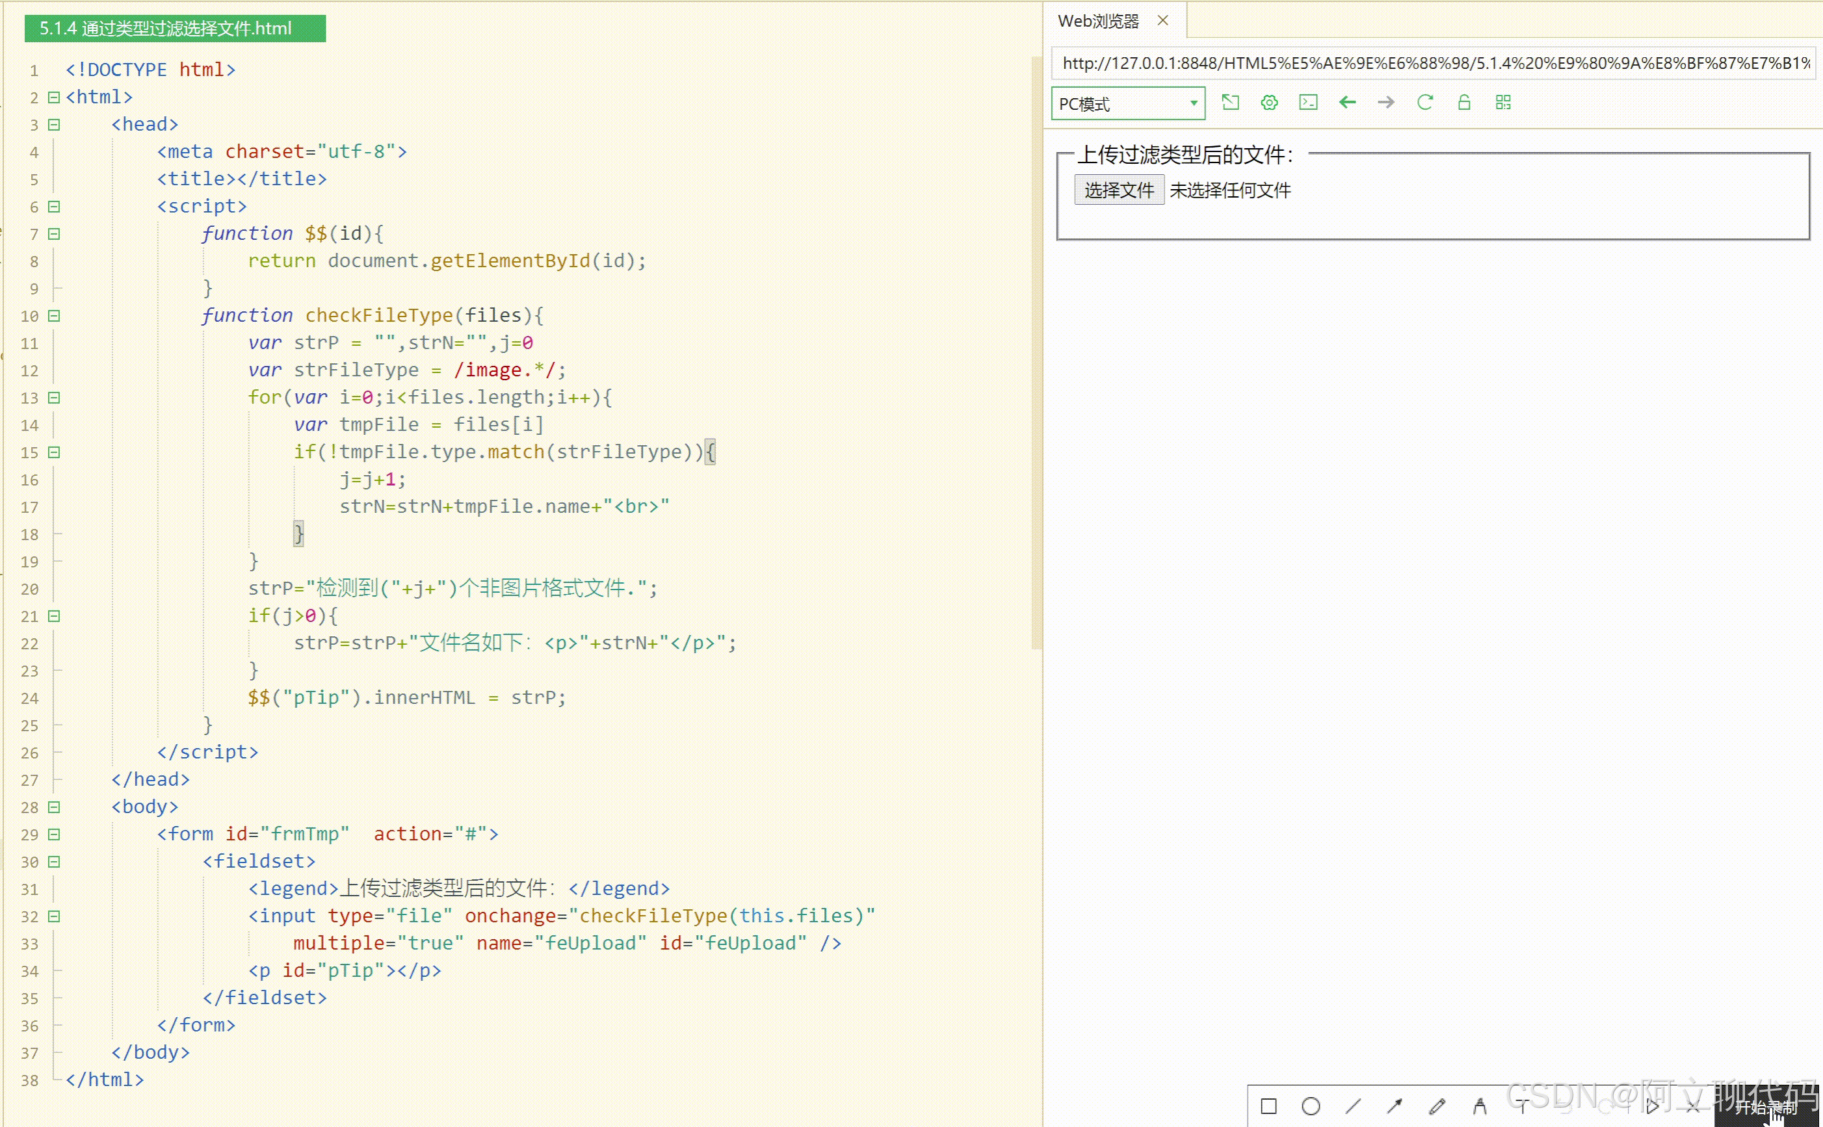1823x1127 pixels.
Task: Click the $$("pTip").innerHTML statement
Action: 407,697
